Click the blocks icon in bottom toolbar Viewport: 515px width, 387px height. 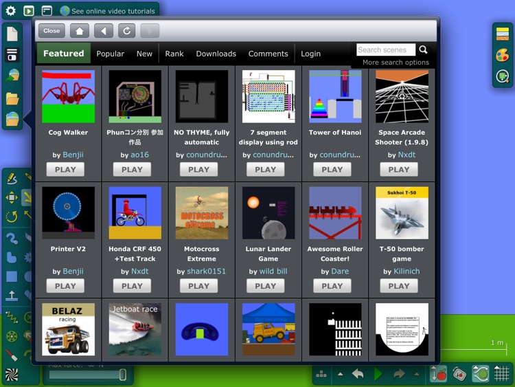click(x=321, y=374)
